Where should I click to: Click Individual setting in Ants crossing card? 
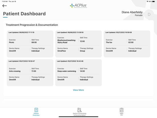(36, 80)
